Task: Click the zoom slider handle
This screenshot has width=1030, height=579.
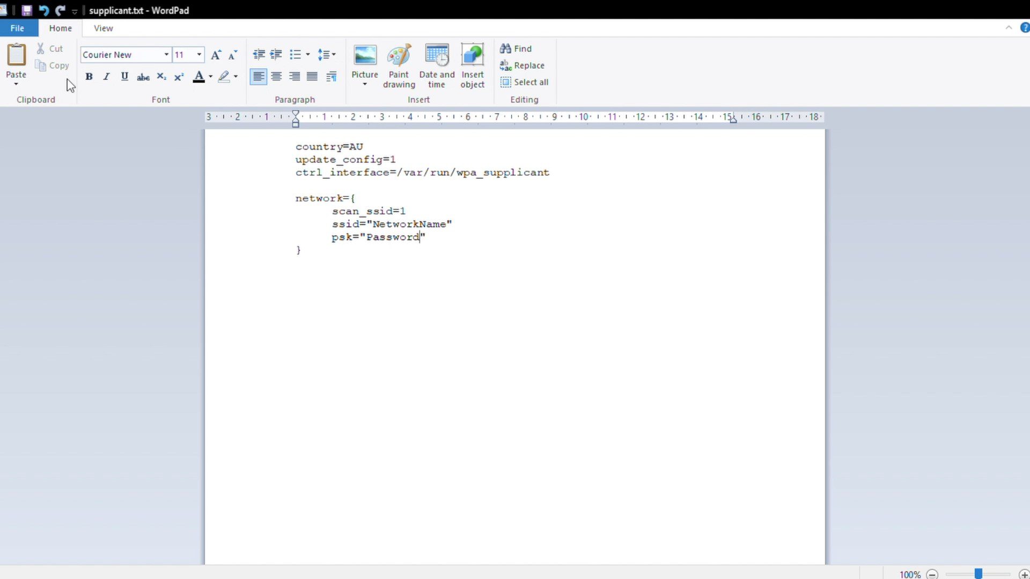Action: click(978, 574)
